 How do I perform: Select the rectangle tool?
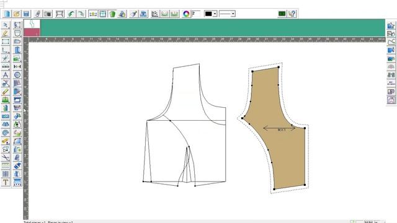pos(6,42)
